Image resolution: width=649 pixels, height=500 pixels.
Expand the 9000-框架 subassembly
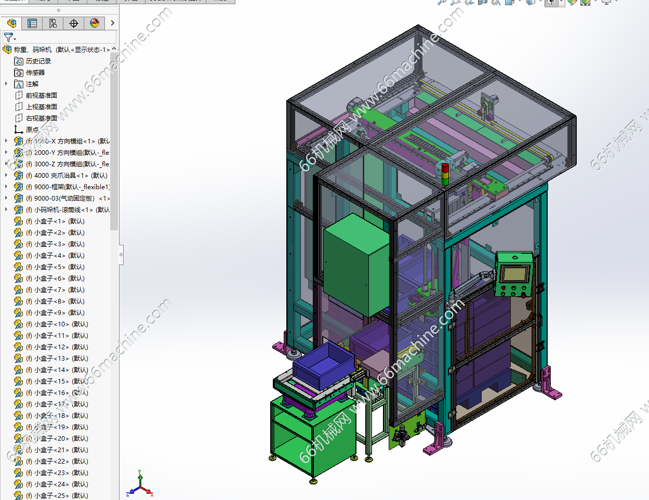tap(6, 187)
